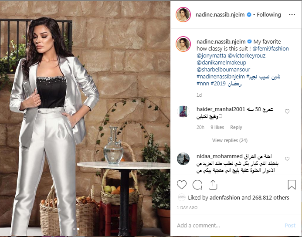Open haider_manhal2001's avatar thumbnail
Screen dimensions: 302x237
tap(183, 111)
